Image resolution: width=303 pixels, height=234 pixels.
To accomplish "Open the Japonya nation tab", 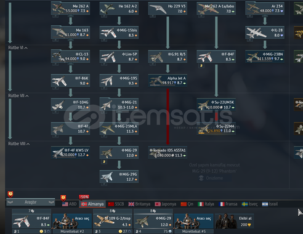I will point(166,204).
